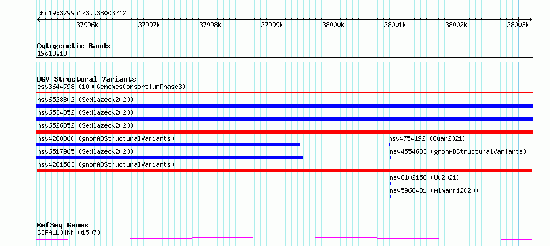This screenshot has width=550, height=246.
Task: Click the chr19:37995173..38003212 region label
Action: 82,14
